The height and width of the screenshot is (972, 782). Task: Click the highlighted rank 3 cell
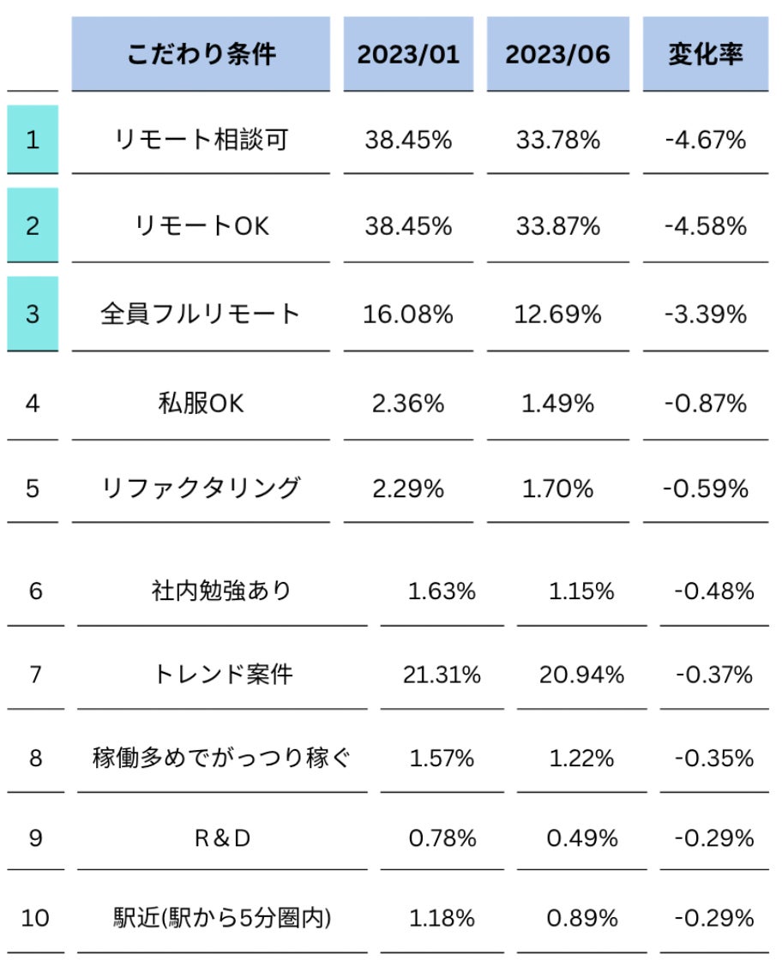33,314
